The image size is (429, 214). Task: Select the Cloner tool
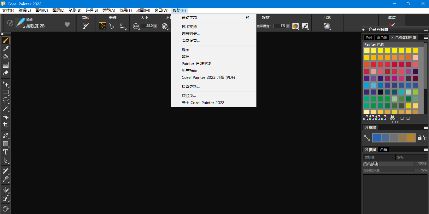tap(6, 171)
